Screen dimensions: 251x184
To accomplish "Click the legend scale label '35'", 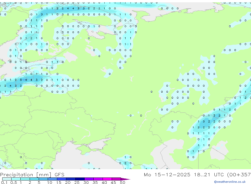I will click(x=95, y=182).
